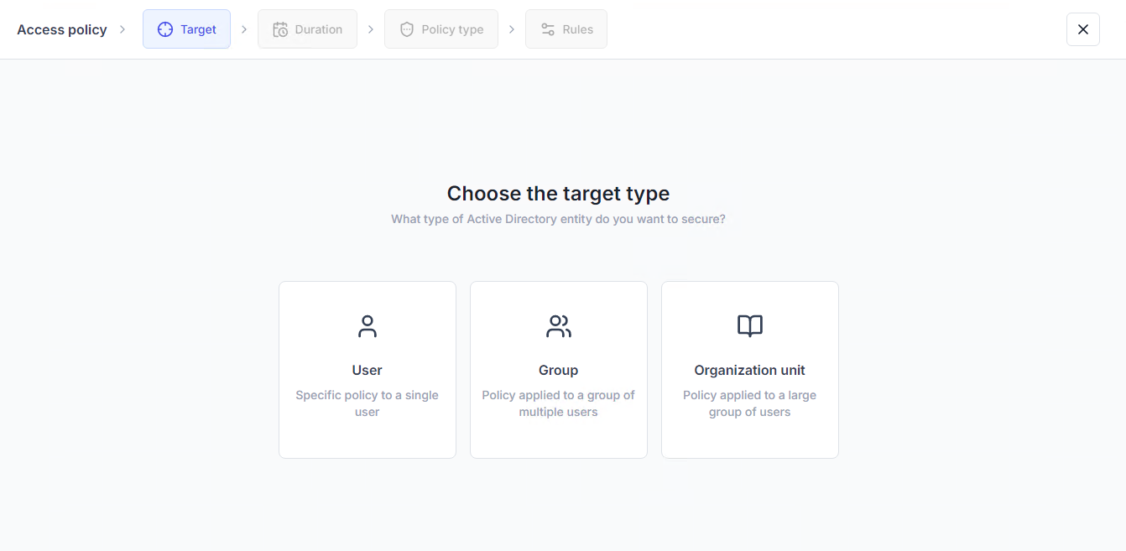Click the shield icon in Policy type step
1126x551 pixels.
point(407,29)
